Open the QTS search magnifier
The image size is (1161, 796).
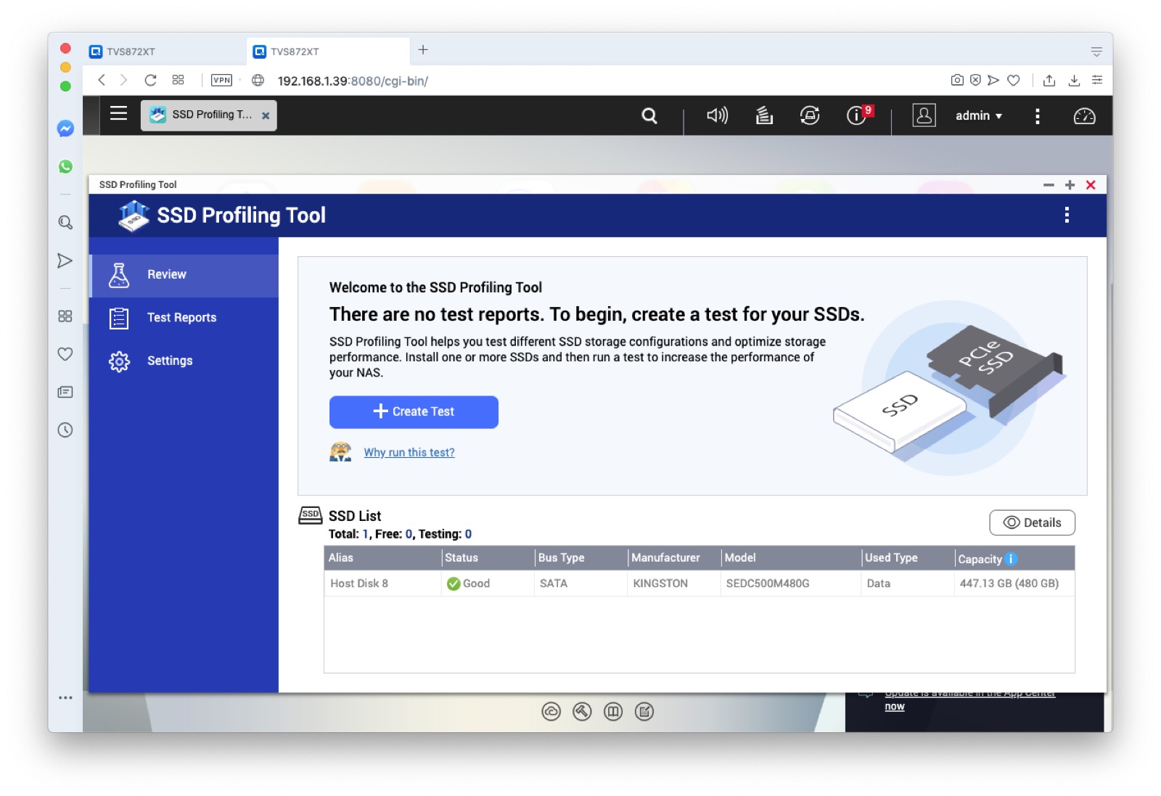pos(649,115)
